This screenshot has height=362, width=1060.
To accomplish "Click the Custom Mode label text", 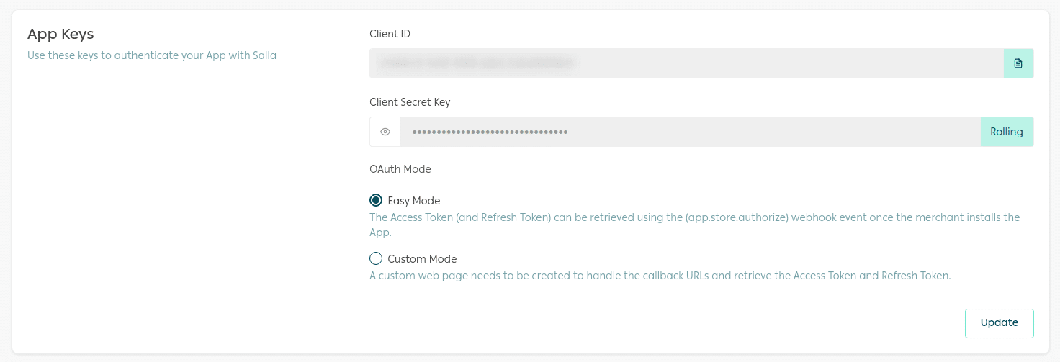I will tap(422, 259).
